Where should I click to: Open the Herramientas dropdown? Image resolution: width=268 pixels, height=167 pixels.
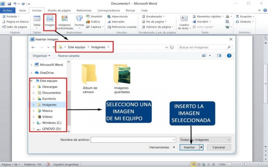pos(162,148)
